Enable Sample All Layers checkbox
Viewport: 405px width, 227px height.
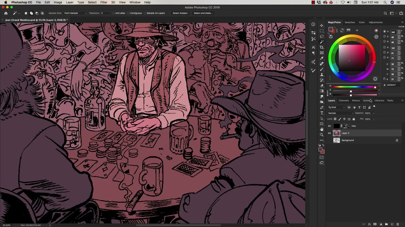coord(145,13)
